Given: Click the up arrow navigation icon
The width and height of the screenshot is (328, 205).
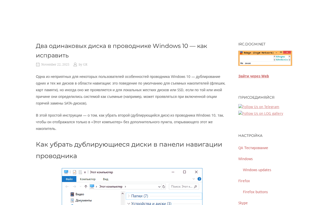Looking at the screenshot, I should pos(86,187).
